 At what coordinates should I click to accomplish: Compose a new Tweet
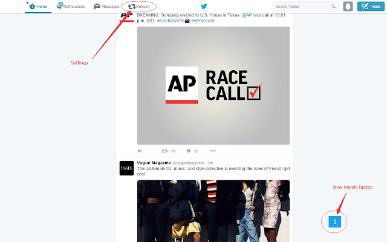pyautogui.click(x=371, y=7)
